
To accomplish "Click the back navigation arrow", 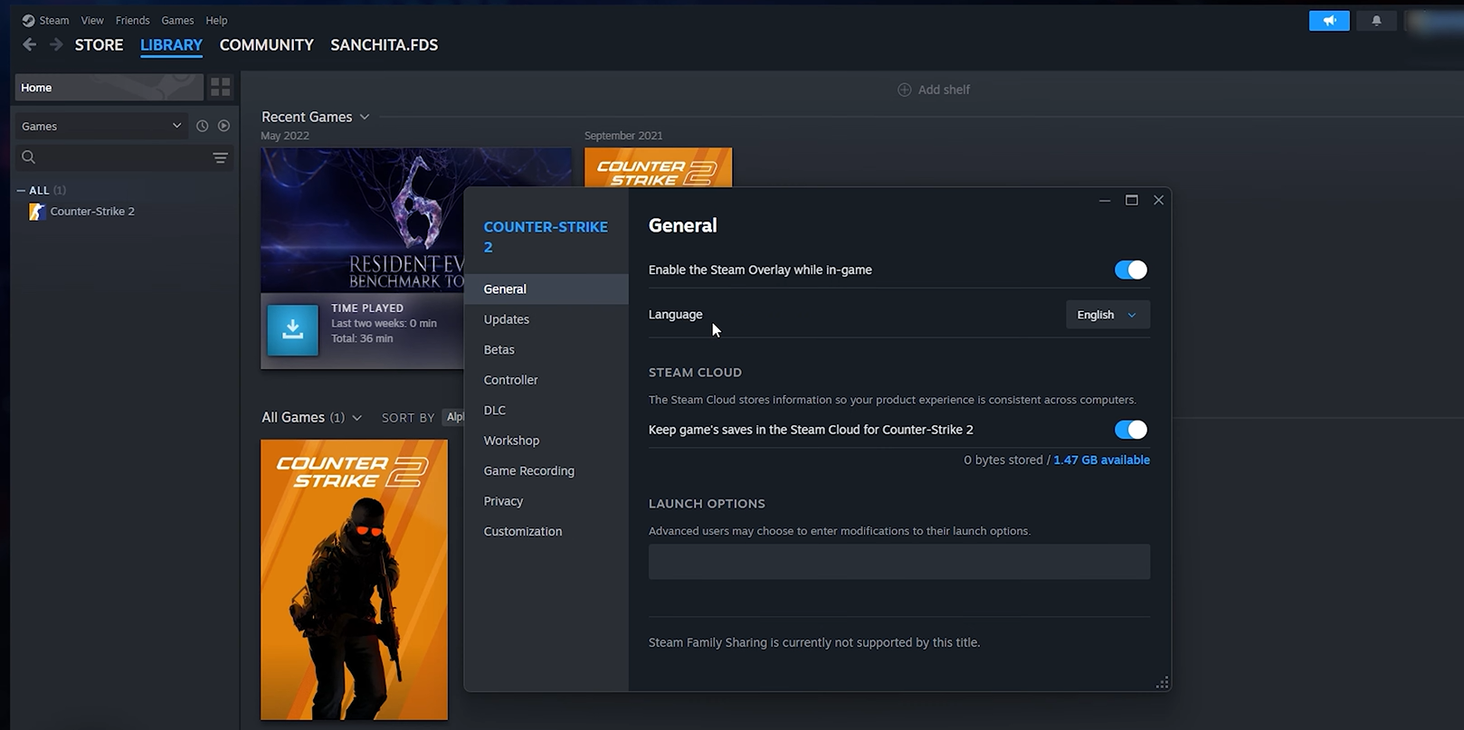I will (x=29, y=44).
